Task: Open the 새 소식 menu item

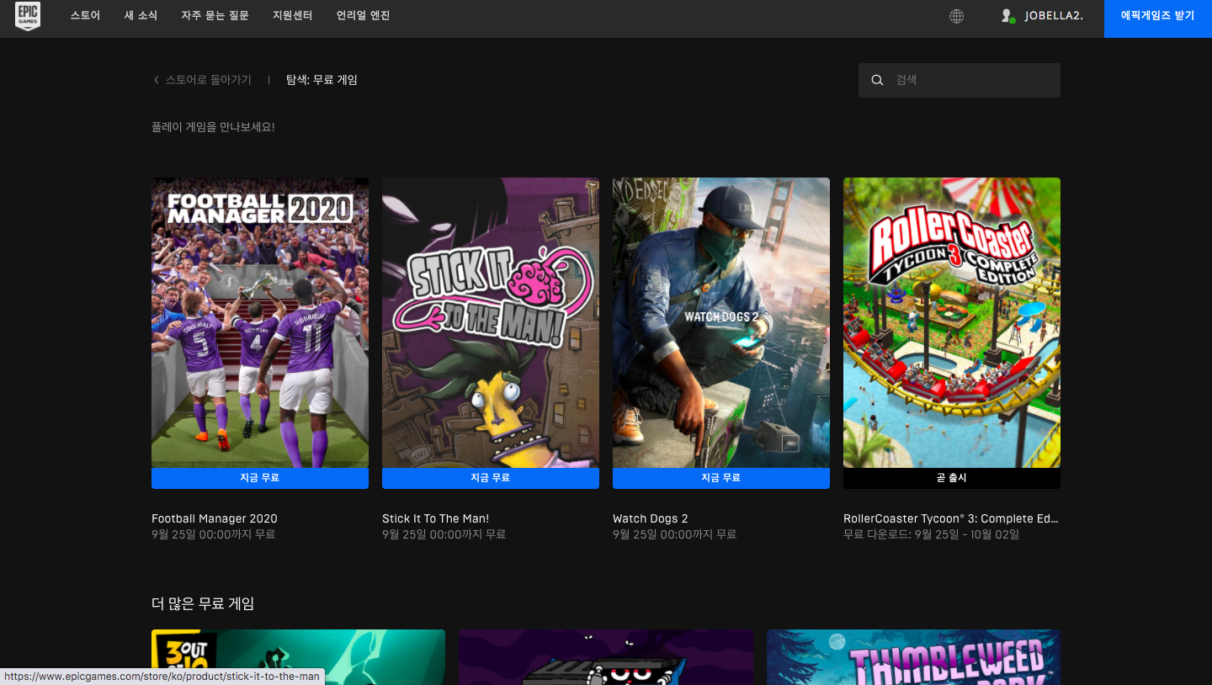Action: pos(141,16)
